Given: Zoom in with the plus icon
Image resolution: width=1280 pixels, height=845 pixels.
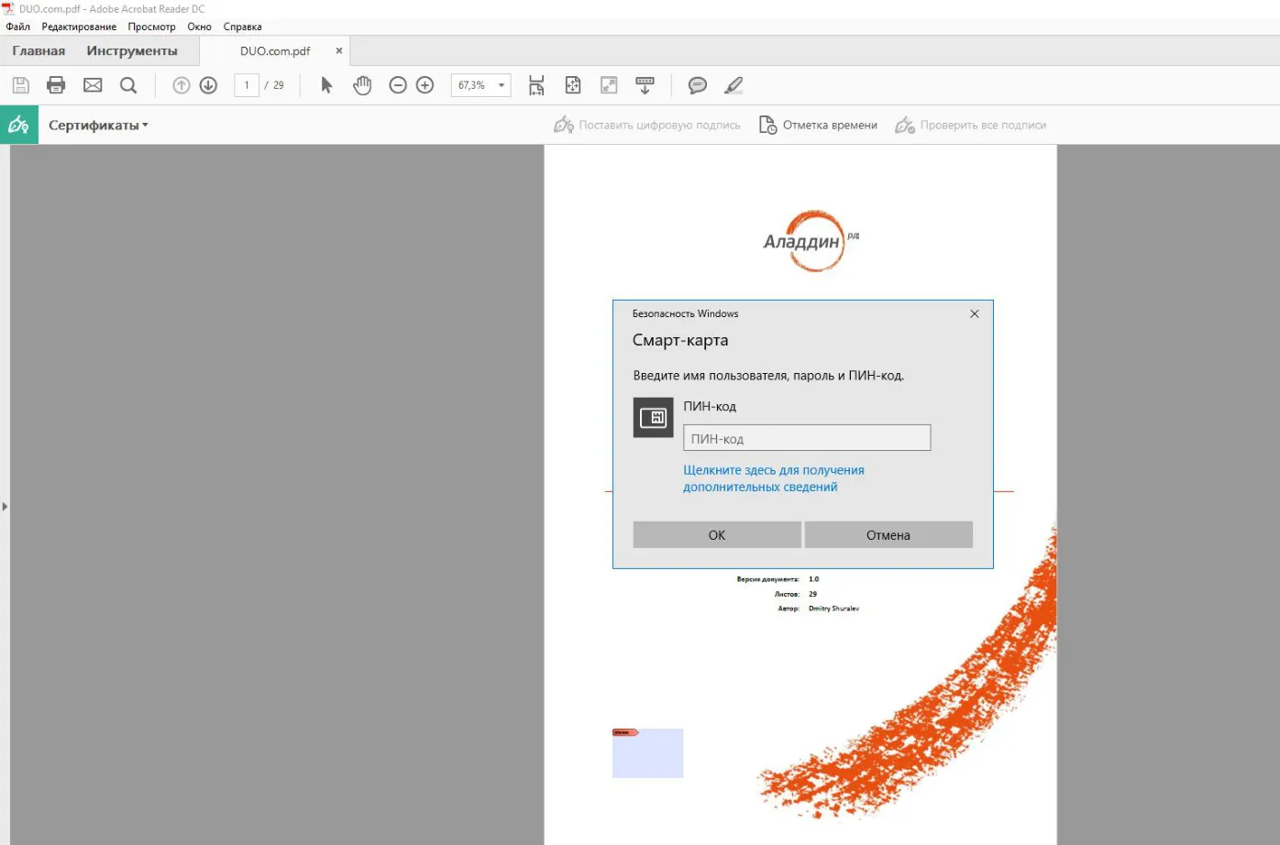Looking at the screenshot, I should pyautogui.click(x=425, y=85).
